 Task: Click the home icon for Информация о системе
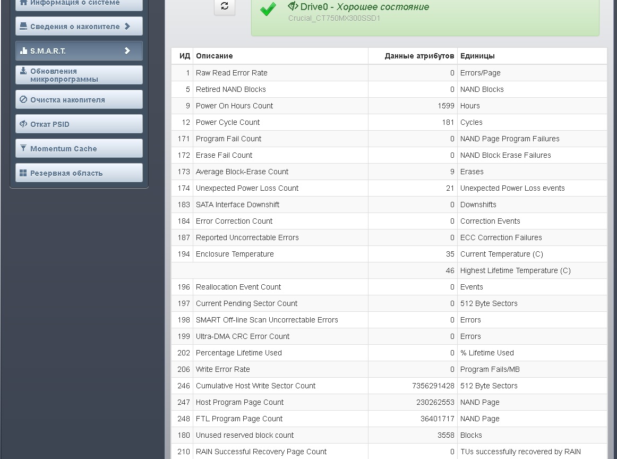(x=23, y=3)
